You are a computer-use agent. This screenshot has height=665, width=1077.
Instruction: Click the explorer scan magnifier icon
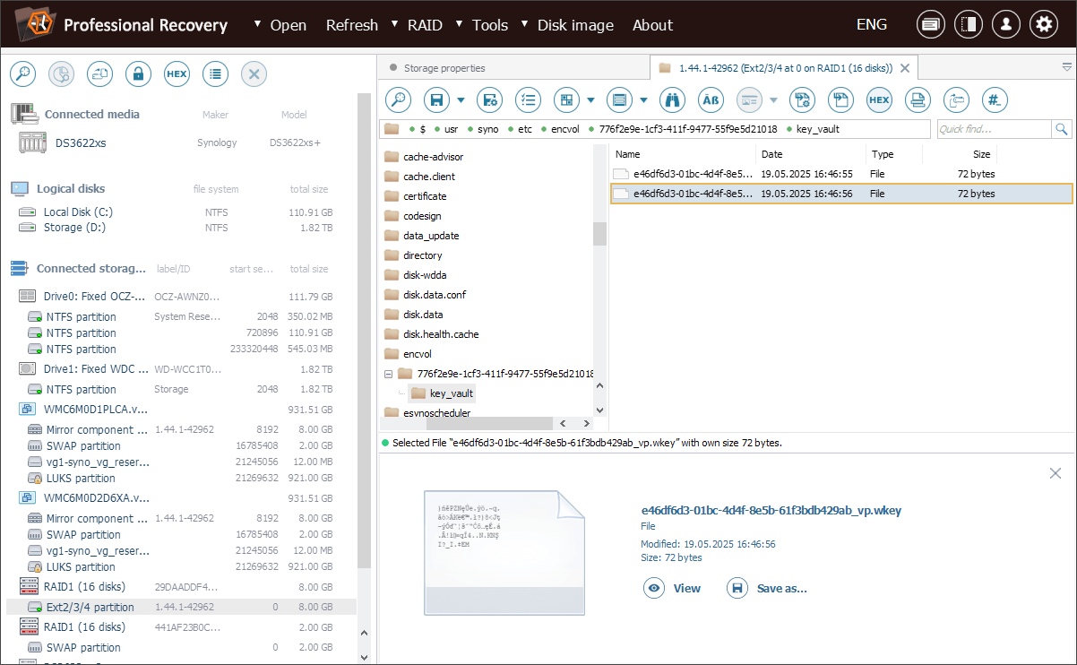pos(398,99)
